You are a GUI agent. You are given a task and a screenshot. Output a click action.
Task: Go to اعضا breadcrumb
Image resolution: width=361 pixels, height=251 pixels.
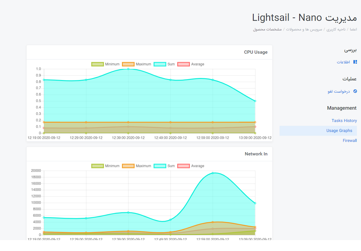(x=353, y=29)
